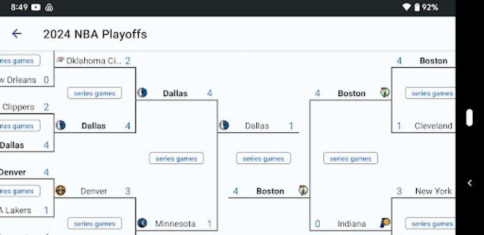Open series games for Boston vs Indiana

point(350,159)
